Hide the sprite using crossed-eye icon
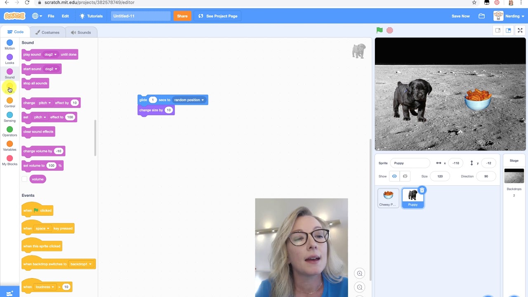Image resolution: width=528 pixels, height=297 pixels. (x=405, y=176)
